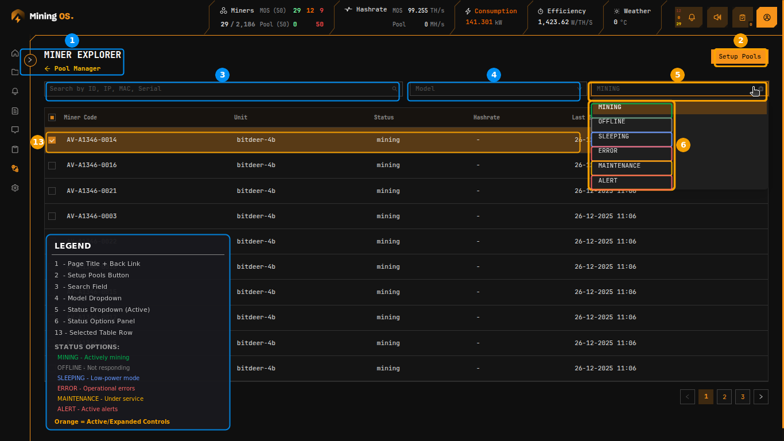Click the search field for ID or IP

coord(222,89)
